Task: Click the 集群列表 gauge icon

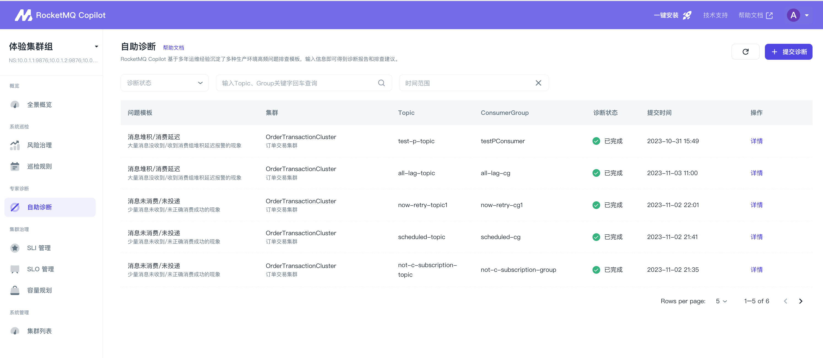Action: (15, 331)
